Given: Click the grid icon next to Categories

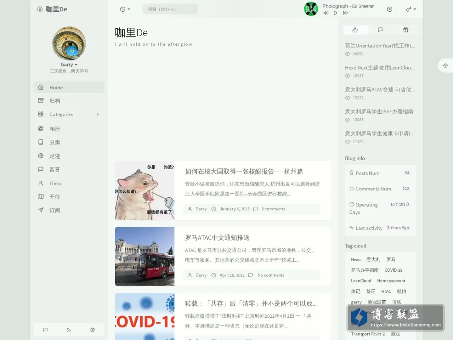Looking at the screenshot, I should 41,114.
